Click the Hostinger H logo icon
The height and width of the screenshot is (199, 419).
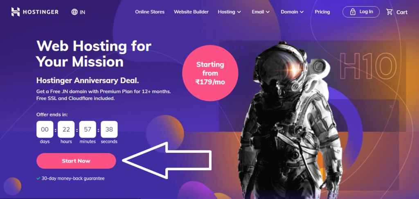point(16,12)
